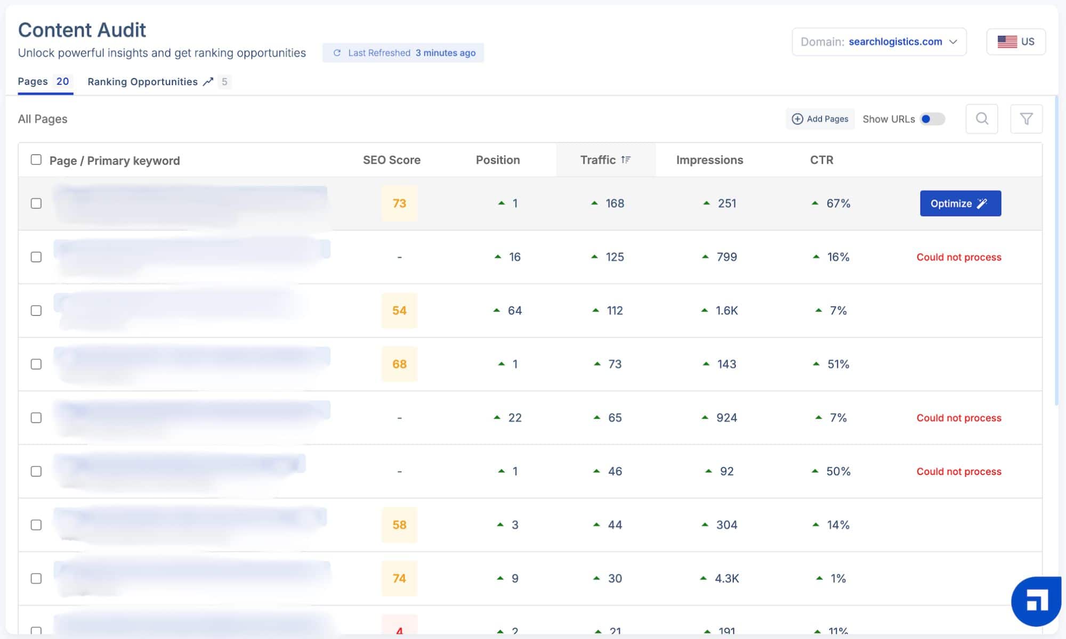Sort by SEO Score column header
The image size is (1066, 639).
point(391,160)
